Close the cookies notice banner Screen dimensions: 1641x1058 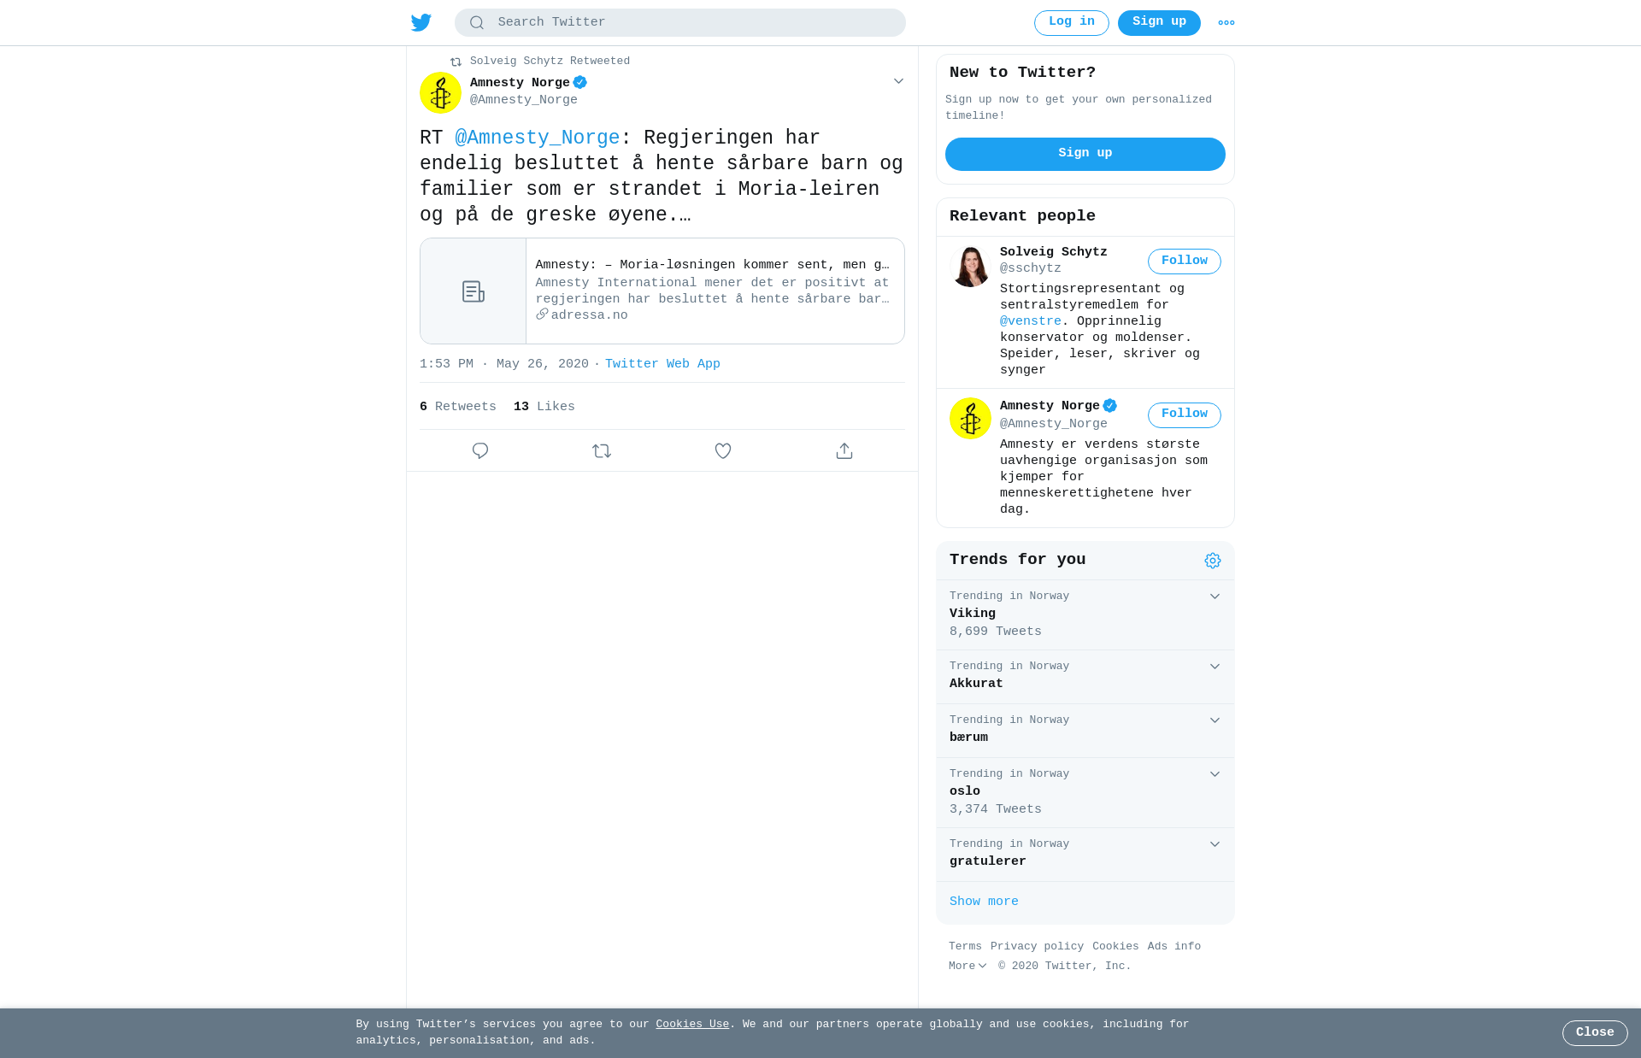(1595, 1032)
